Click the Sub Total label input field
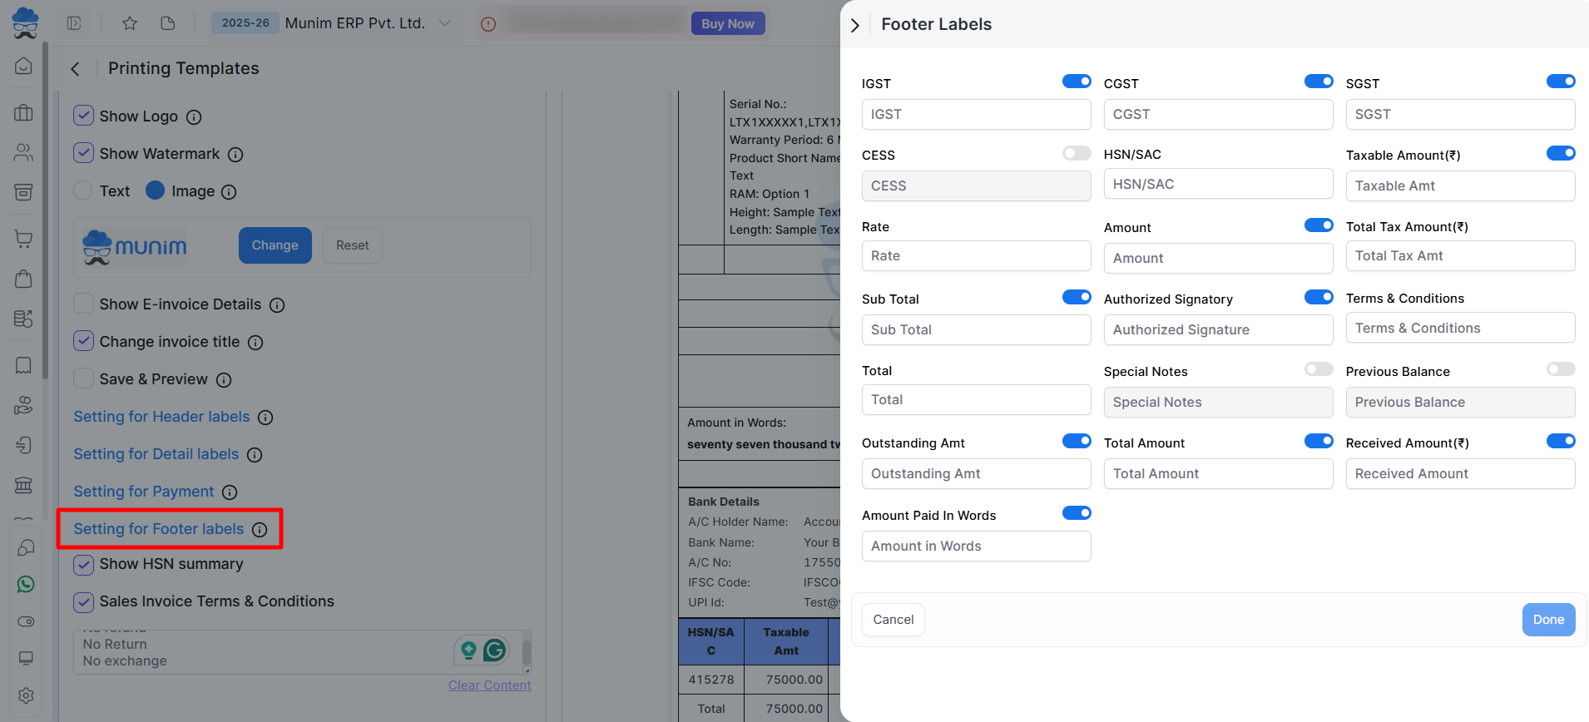 point(976,330)
